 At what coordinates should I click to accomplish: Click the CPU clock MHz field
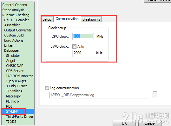83,36
